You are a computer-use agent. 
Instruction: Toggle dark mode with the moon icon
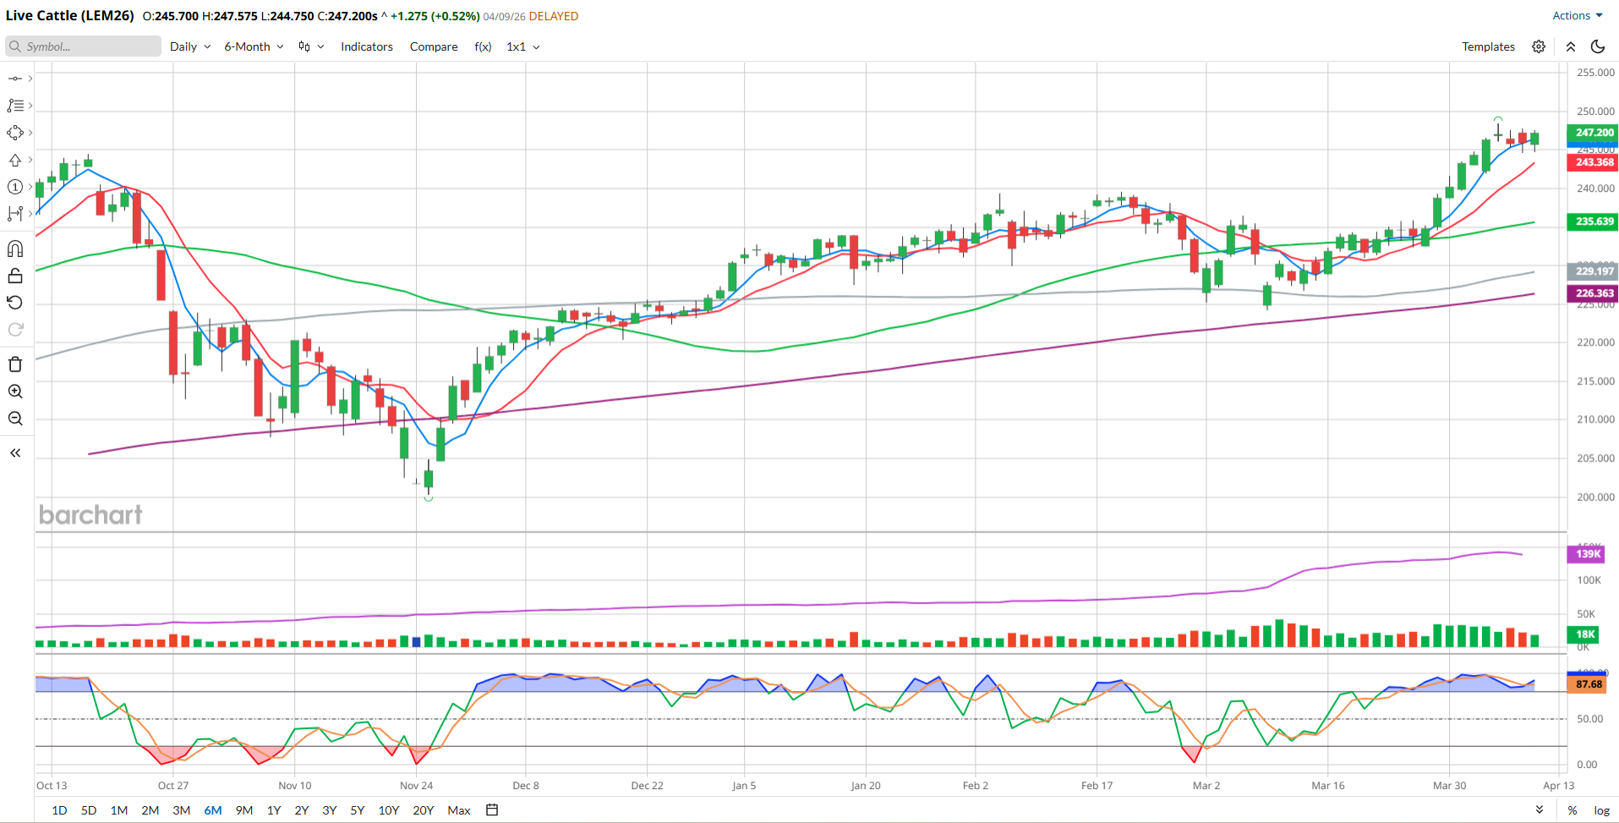pyautogui.click(x=1598, y=46)
